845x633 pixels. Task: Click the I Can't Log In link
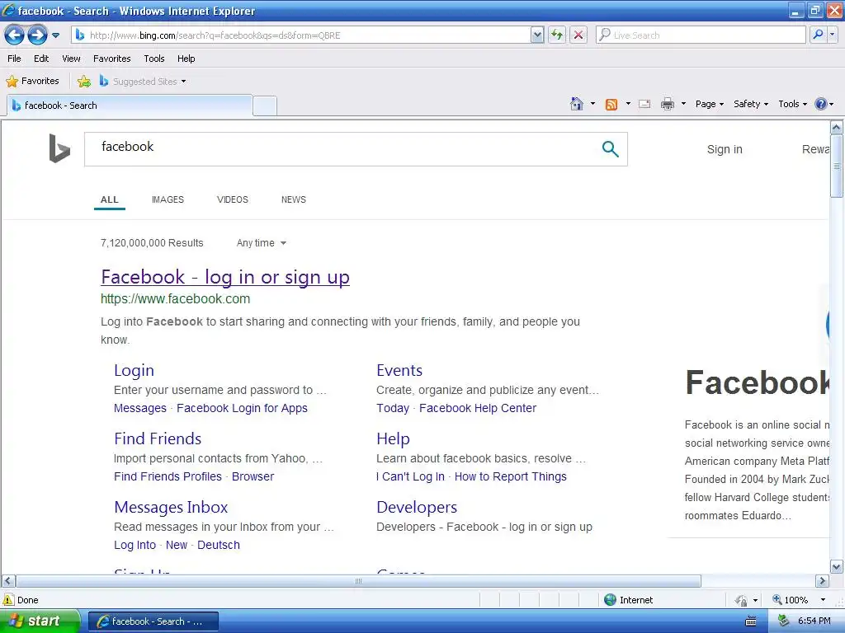coord(410,476)
